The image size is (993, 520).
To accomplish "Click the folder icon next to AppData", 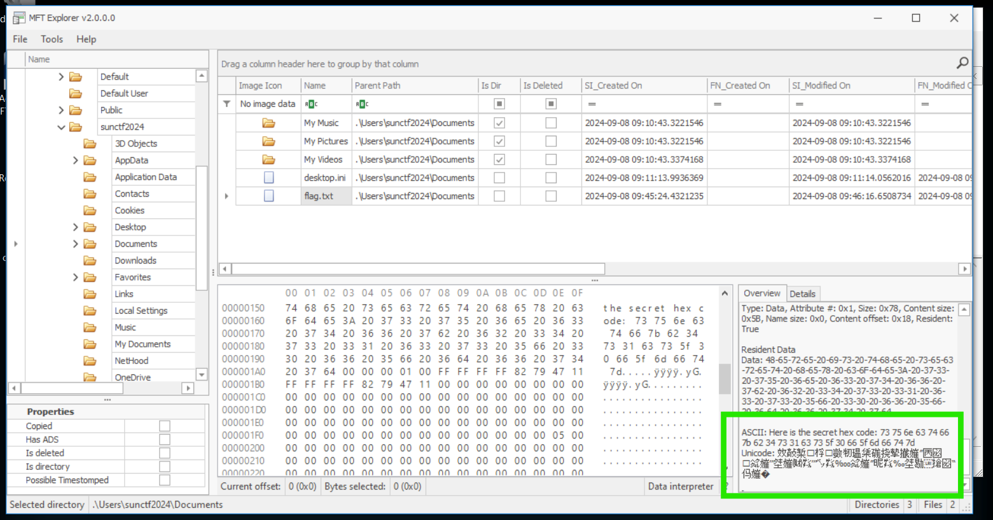I will pos(90,160).
